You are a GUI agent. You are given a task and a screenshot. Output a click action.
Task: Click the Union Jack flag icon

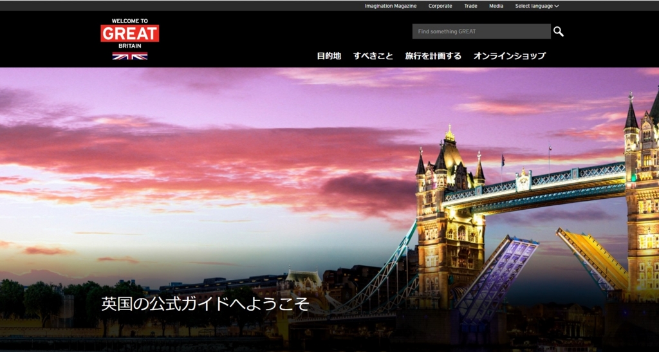[129, 56]
